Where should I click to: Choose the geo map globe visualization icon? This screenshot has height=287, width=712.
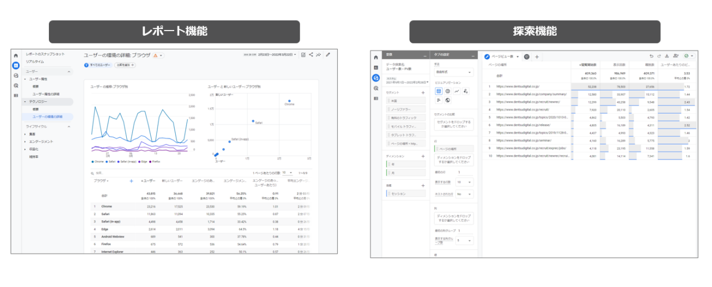447,100
